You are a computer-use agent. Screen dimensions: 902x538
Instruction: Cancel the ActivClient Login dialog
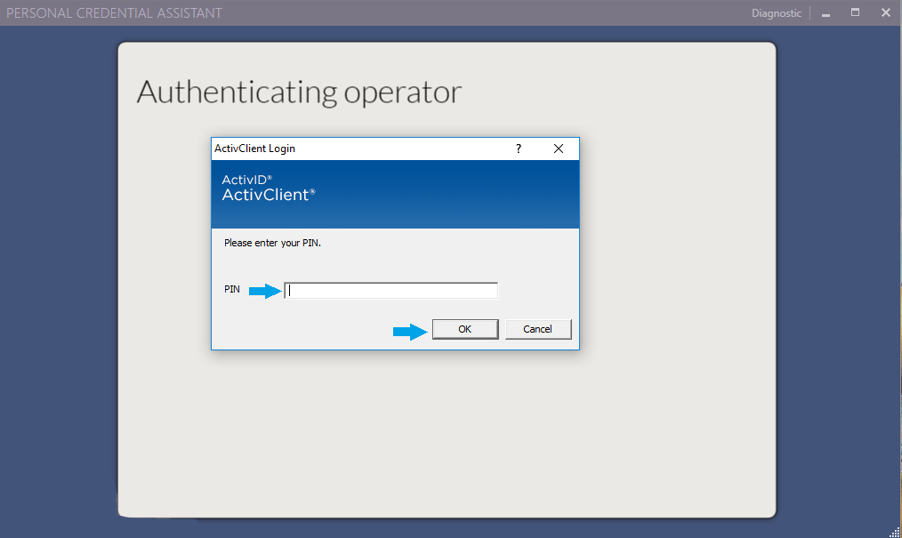[x=538, y=329]
